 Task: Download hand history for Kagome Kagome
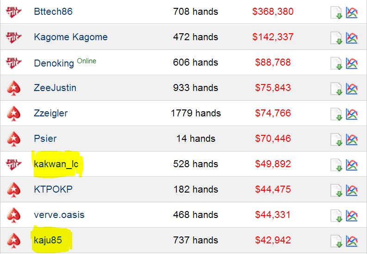(x=336, y=38)
